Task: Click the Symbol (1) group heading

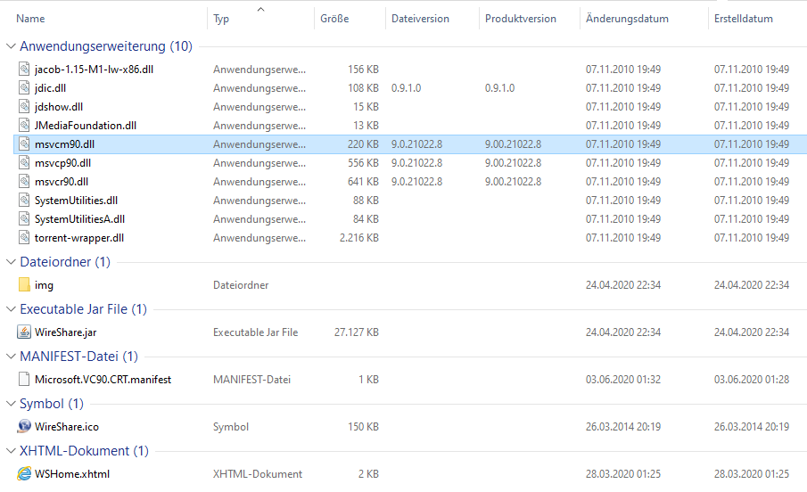Action: click(52, 404)
